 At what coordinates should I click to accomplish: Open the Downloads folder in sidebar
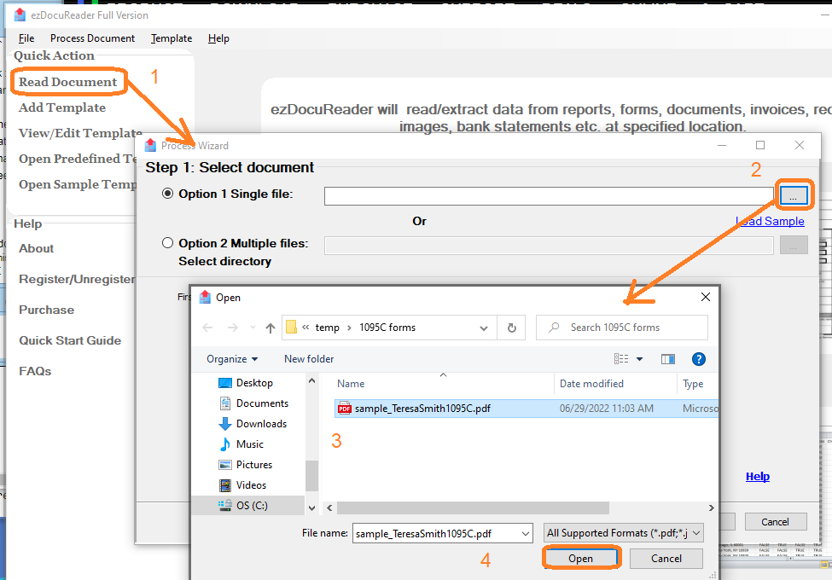(x=261, y=424)
